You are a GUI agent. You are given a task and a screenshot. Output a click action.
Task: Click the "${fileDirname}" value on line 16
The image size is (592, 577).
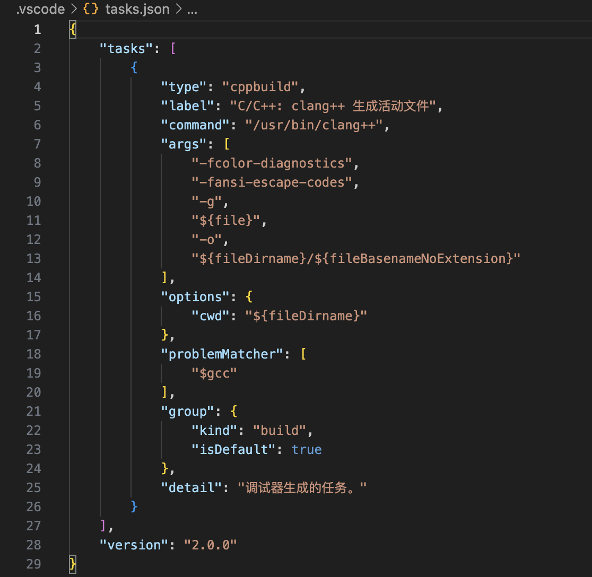[x=306, y=316]
